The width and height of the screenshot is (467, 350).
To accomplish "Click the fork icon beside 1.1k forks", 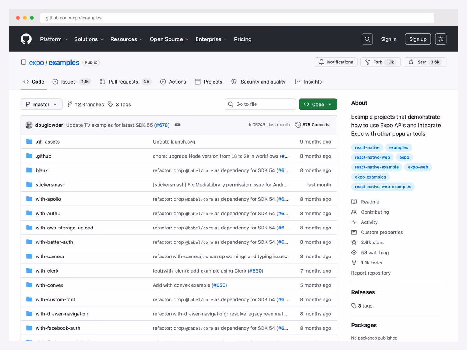I will pyautogui.click(x=354, y=262).
